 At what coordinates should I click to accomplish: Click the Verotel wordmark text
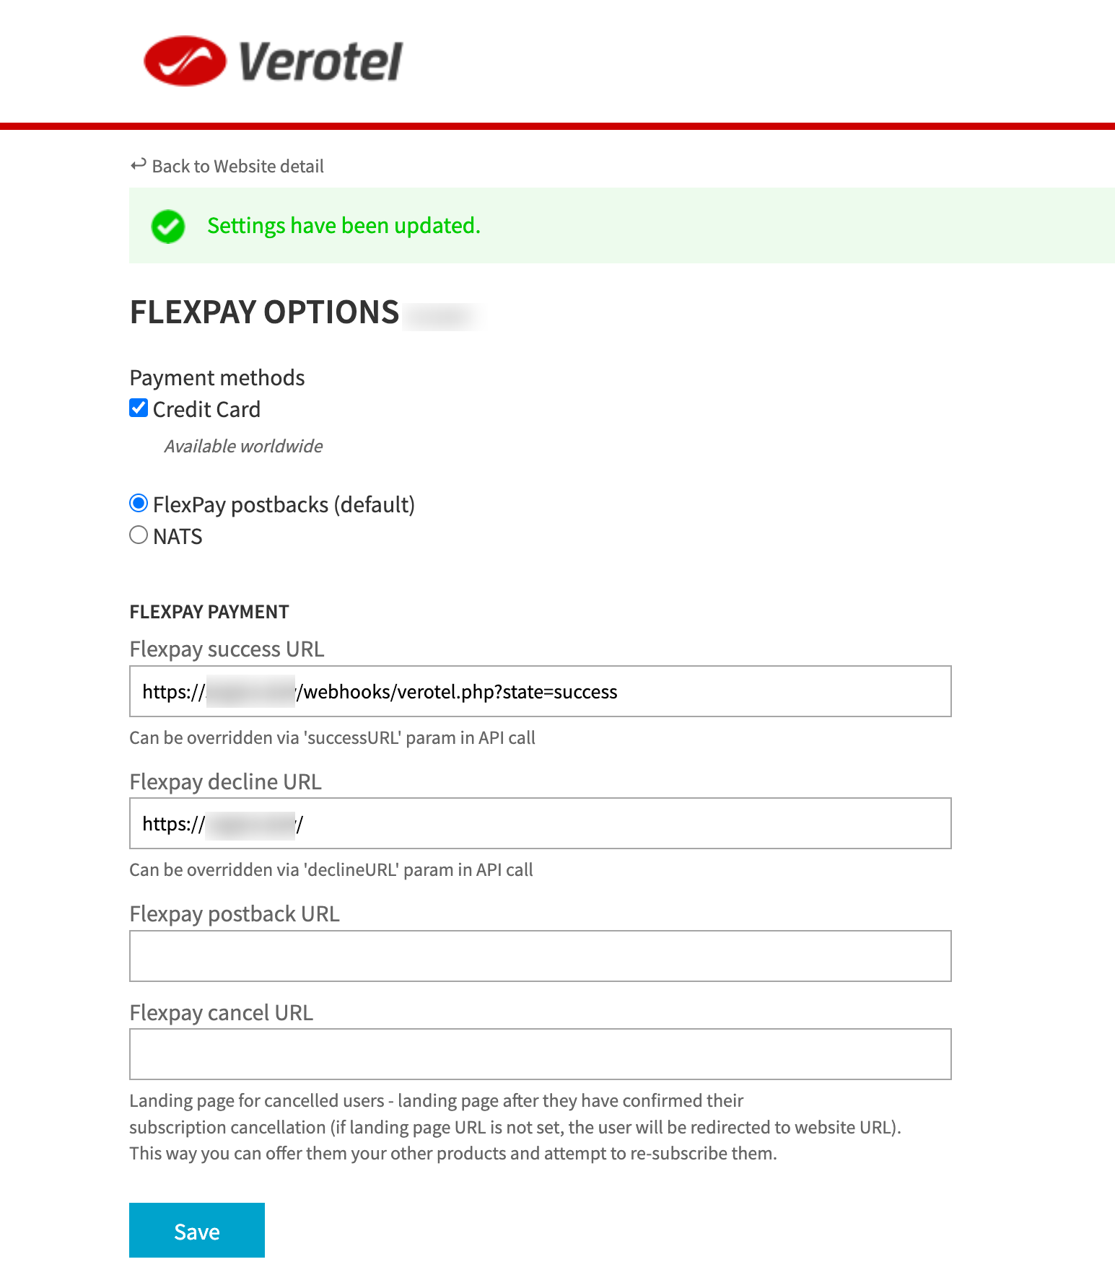pos(320,62)
